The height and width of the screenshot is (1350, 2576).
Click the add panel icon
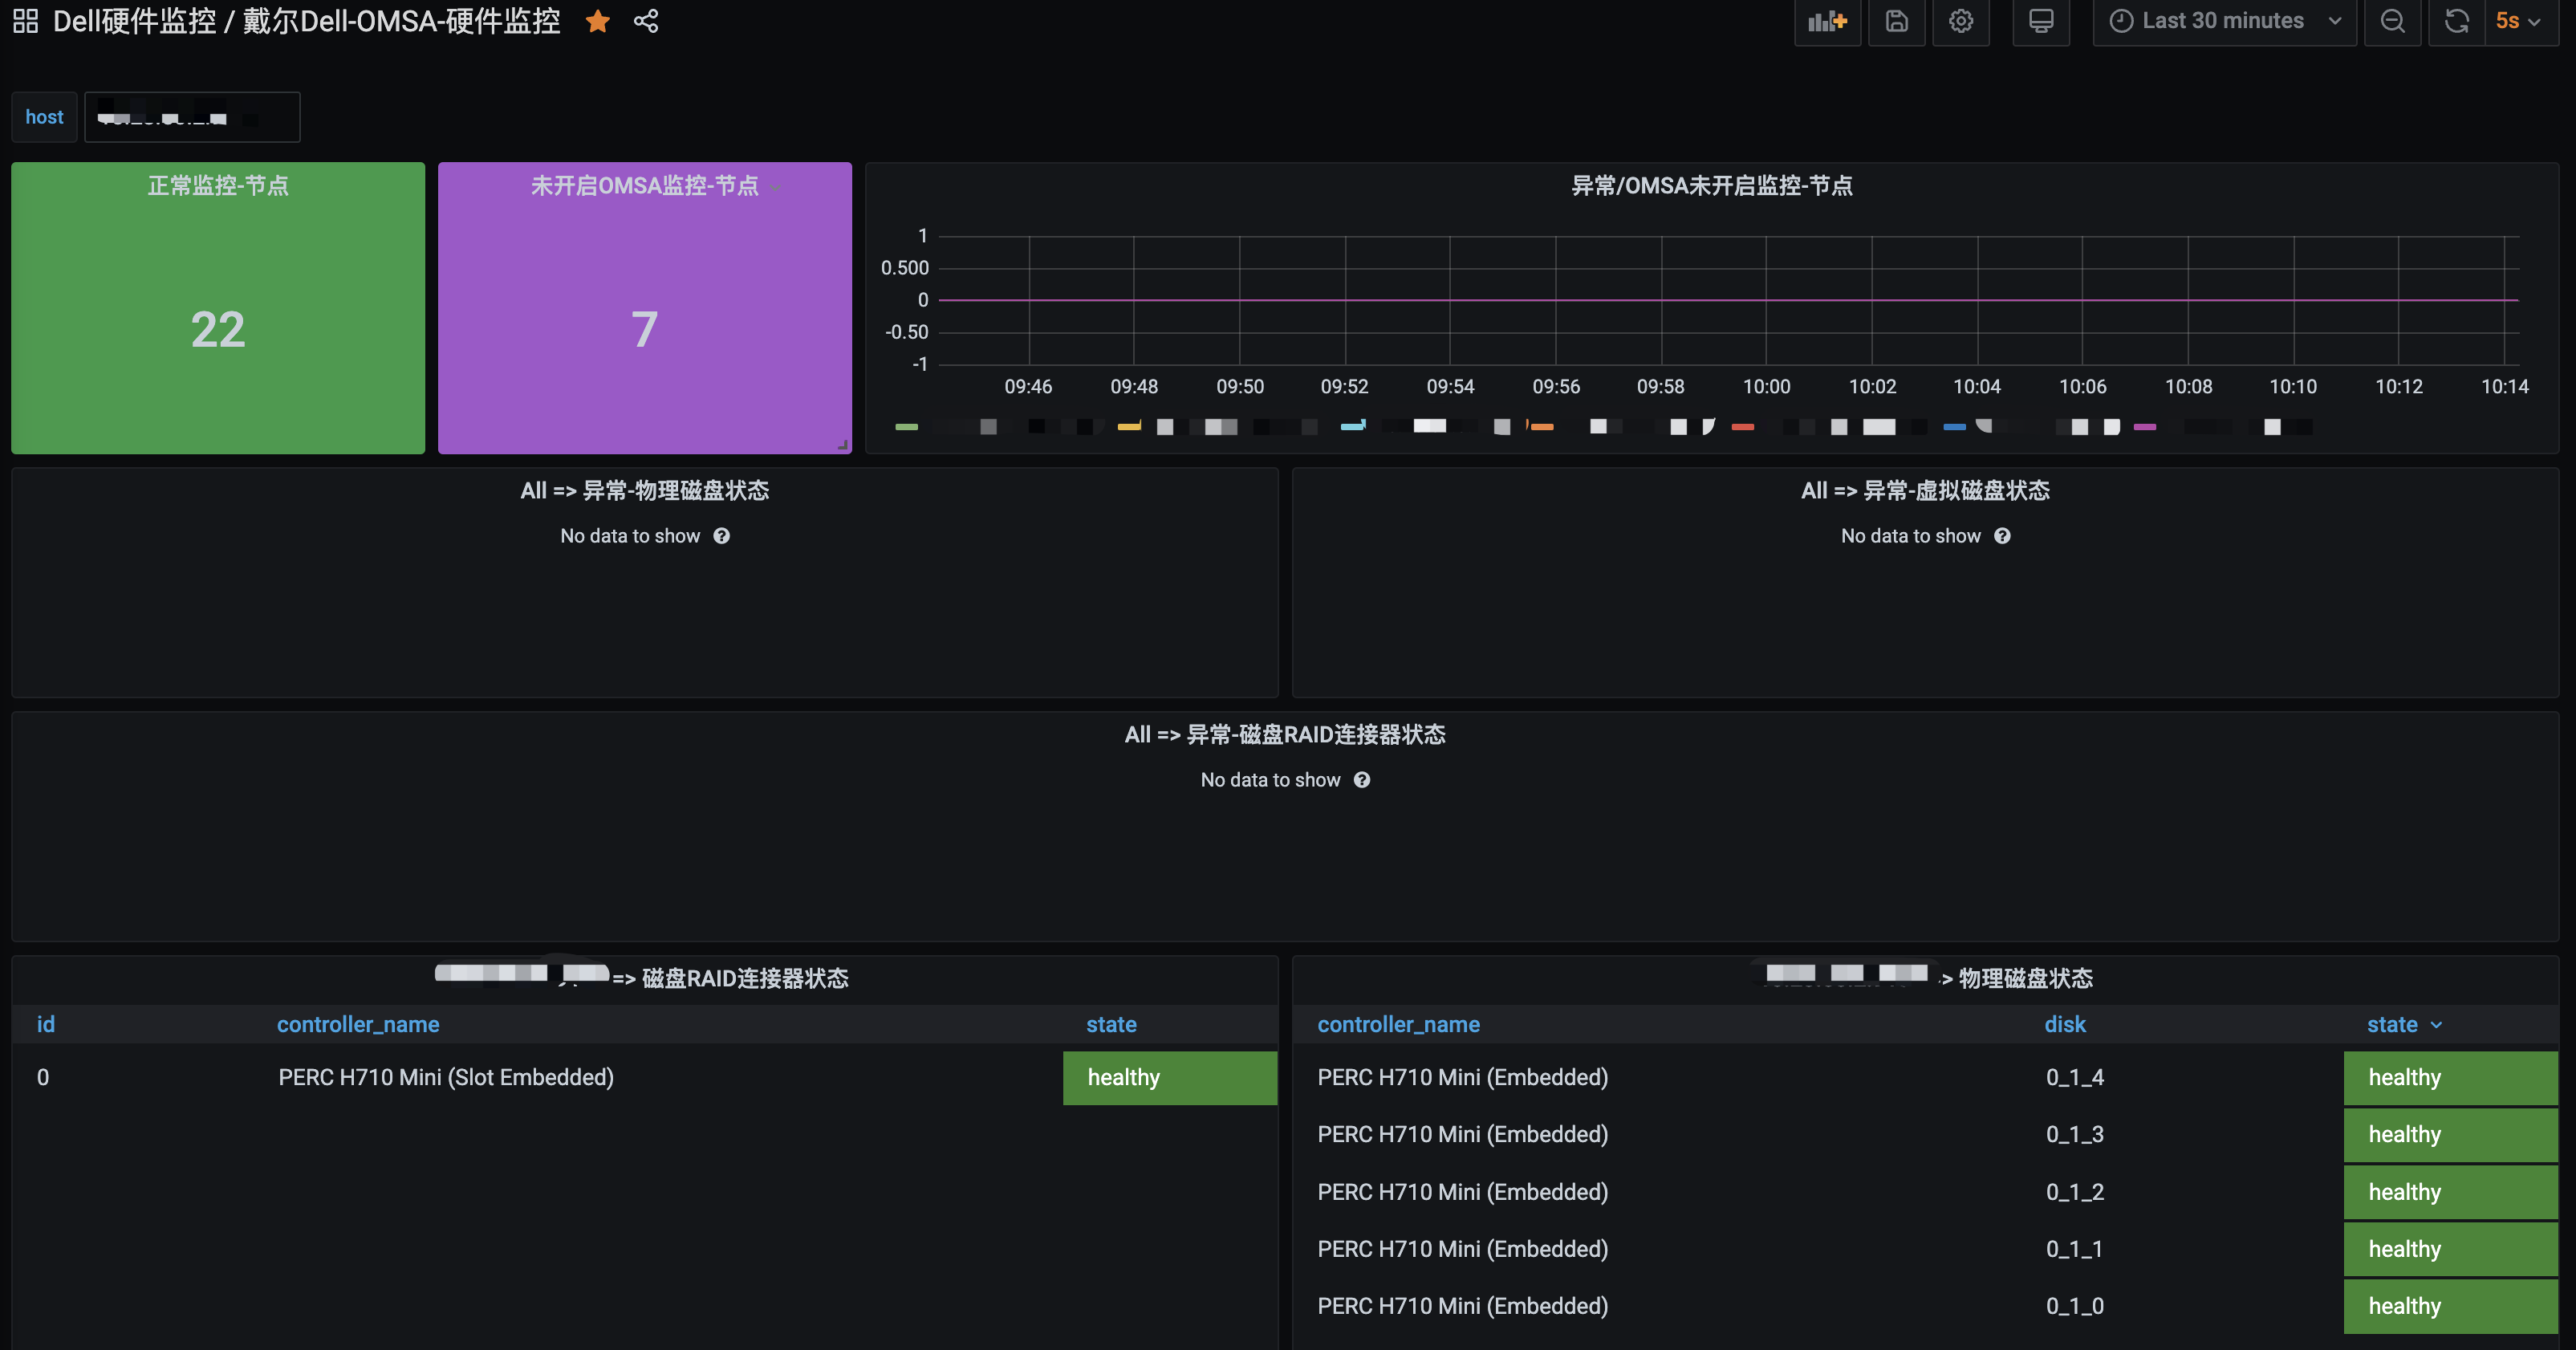click(x=1827, y=21)
